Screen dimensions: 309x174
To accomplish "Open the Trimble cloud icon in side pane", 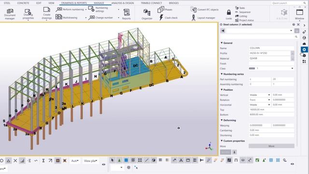I will pyautogui.click(x=304, y=43).
